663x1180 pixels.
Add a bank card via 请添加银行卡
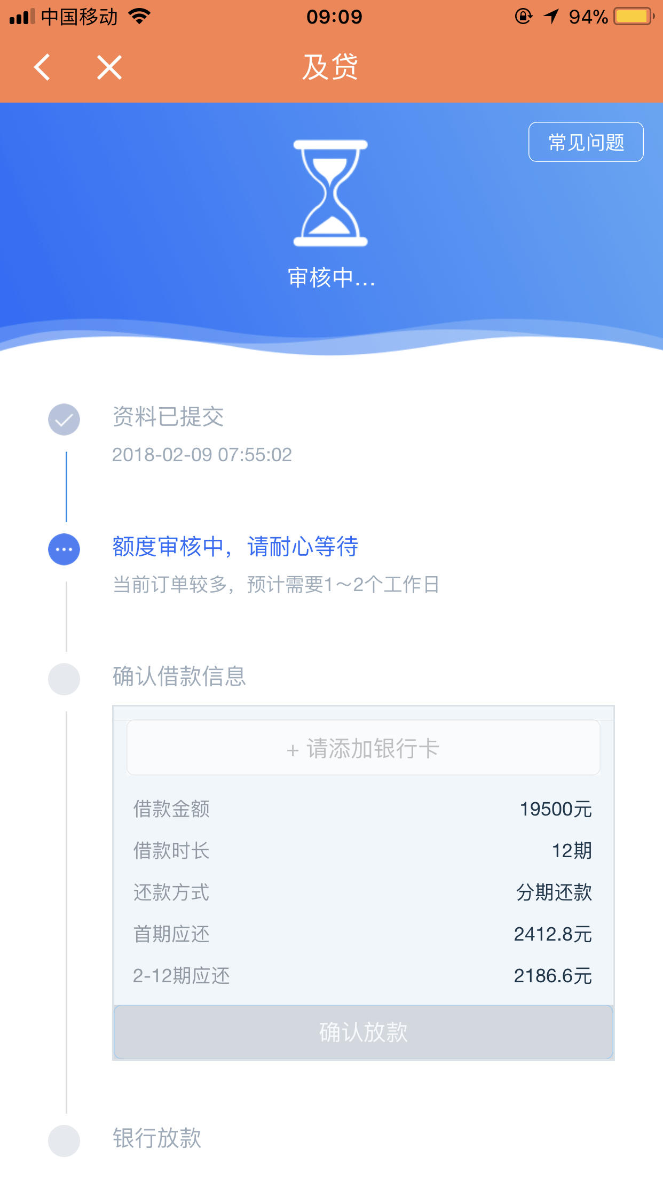363,748
